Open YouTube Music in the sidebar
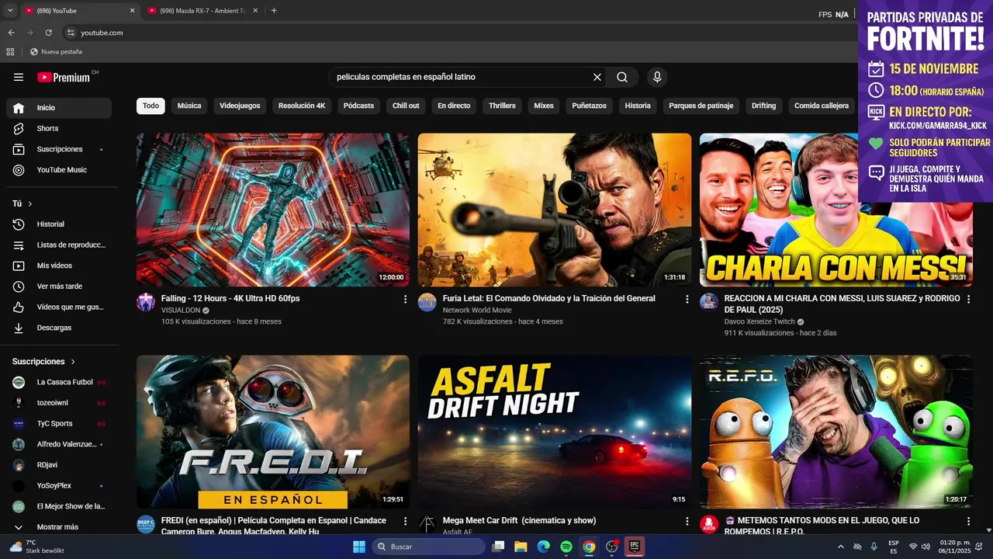The width and height of the screenshot is (993, 559). [59, 170]
